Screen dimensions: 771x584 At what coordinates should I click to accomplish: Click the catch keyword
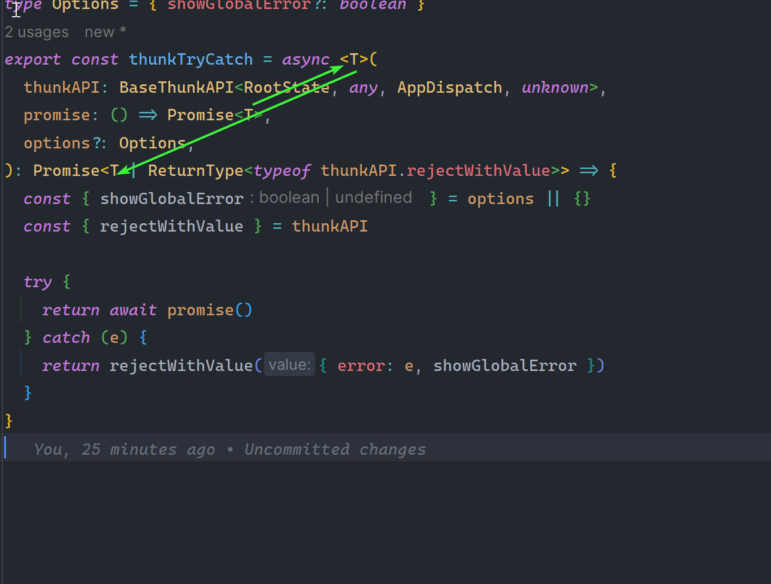66,337
